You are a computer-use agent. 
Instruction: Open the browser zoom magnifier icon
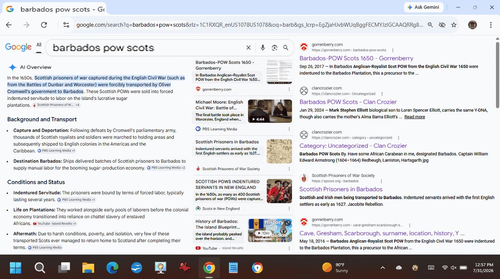pyautogui.click(x=430, y=25)
